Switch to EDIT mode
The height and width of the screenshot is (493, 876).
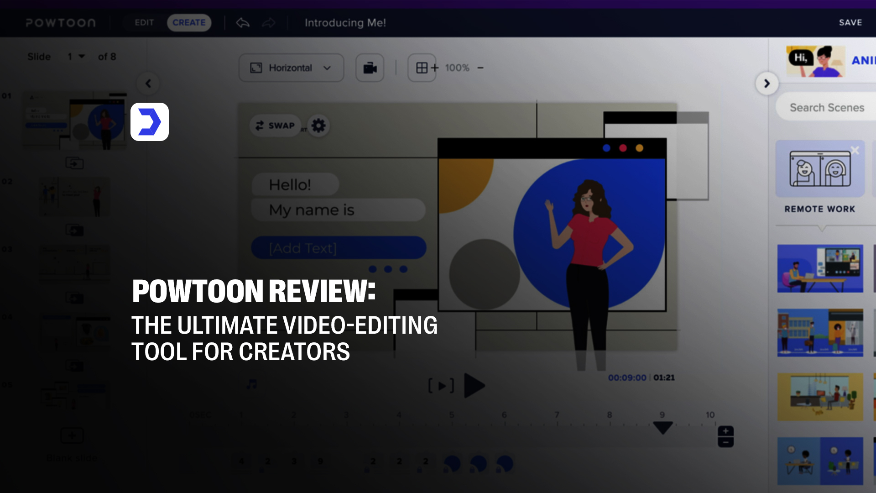pyautogui.click(x=144, y=23)
